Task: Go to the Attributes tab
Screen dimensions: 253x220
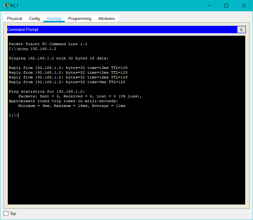Action: coord(107,18)
